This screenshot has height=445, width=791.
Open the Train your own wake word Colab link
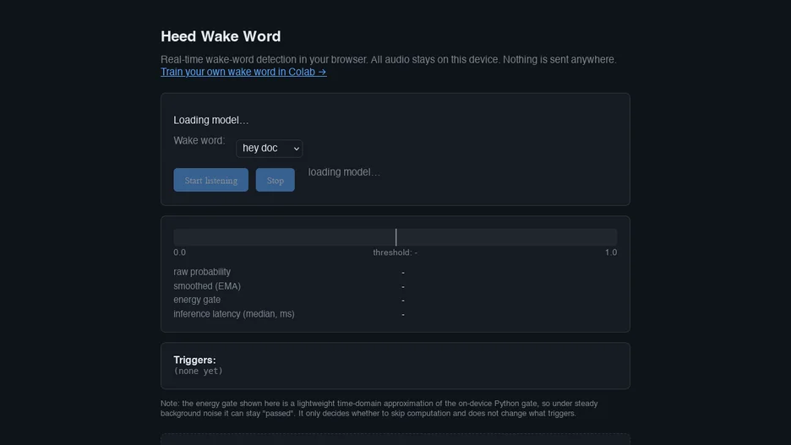tap(243, 72)
